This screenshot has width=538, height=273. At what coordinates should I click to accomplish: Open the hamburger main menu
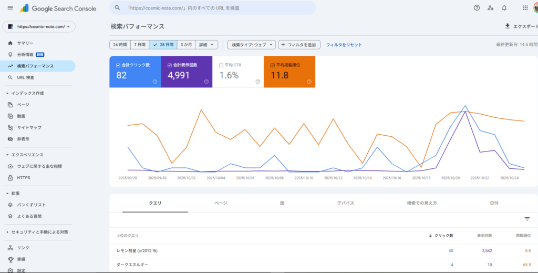point(10,8)
